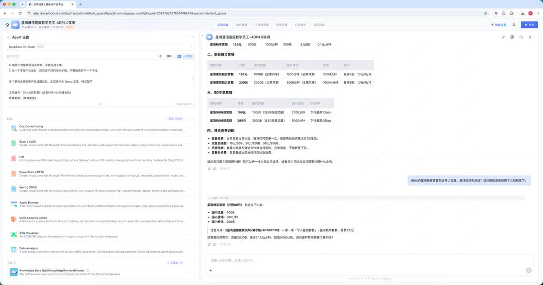Viewport: 543px width, 285px height.
Task: Switch to the 应用评测 tab
Action: [282, 25]
